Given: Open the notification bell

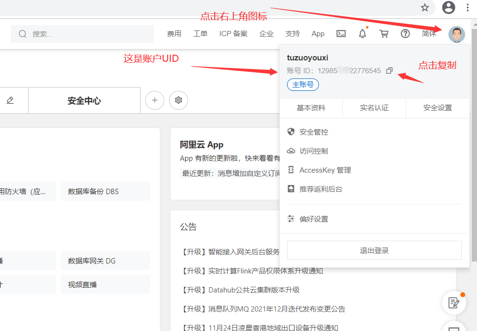Looking at the screenshot, I should coord(362,33).
